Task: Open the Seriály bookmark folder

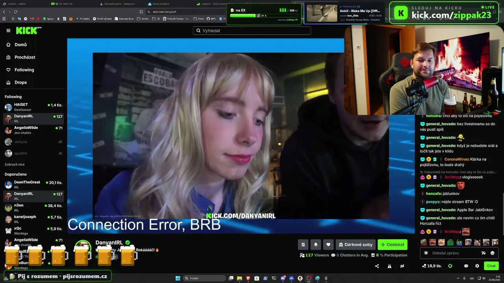Action: click(x=143, y=19)
